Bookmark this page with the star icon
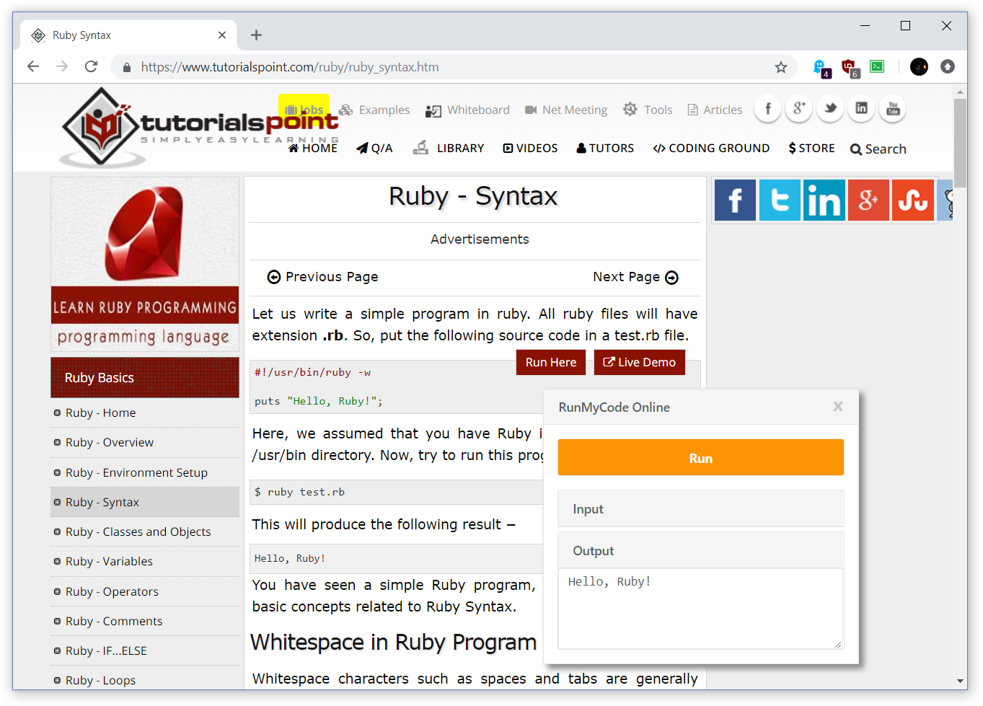Screen dimensions: 983x706 click(x=780, y=67)
